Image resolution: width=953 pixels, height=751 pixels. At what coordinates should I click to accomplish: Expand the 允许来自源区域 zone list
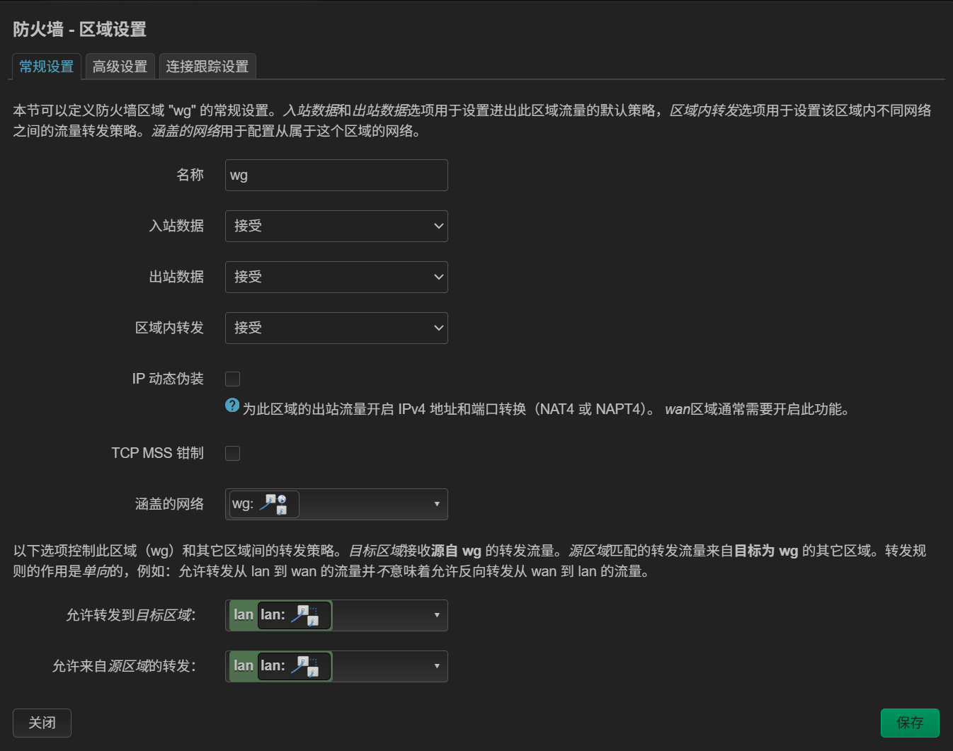(437, 666)
